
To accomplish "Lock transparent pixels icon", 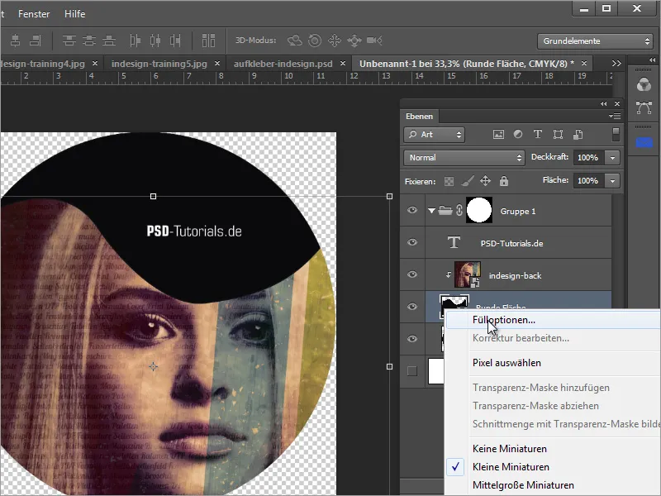I will (x=449, y=181).
